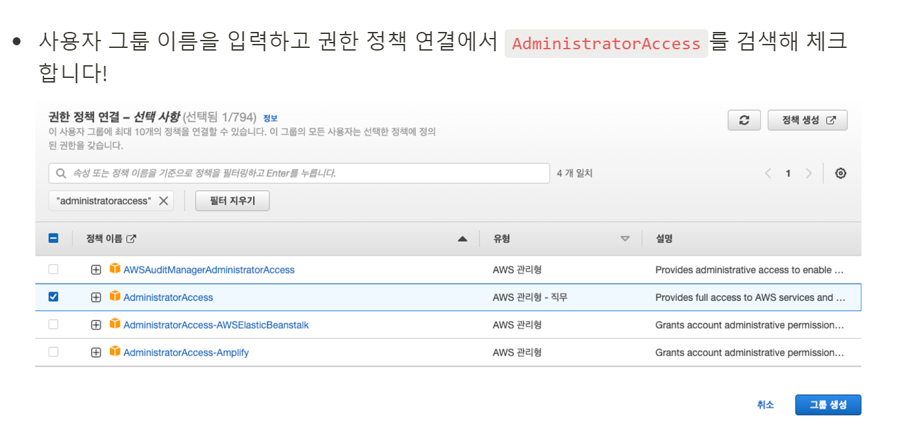Click the 설명 column header
This screenshot has height=432, width=916.
coord(664,238)
